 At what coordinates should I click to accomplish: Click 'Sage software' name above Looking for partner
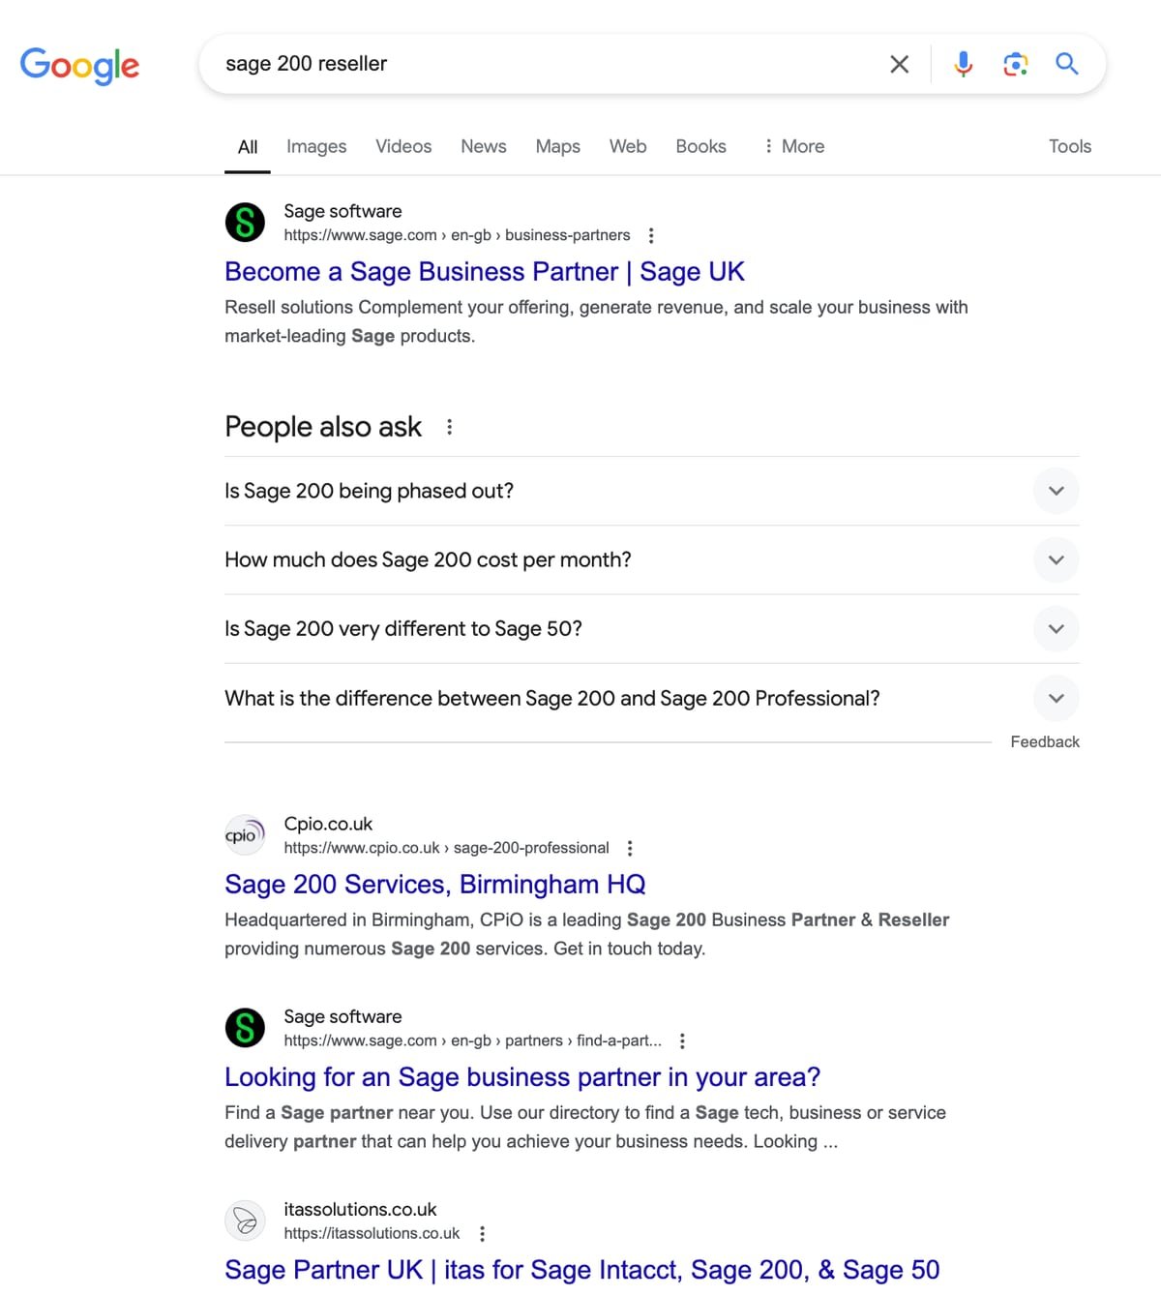tap(342, 1016)
